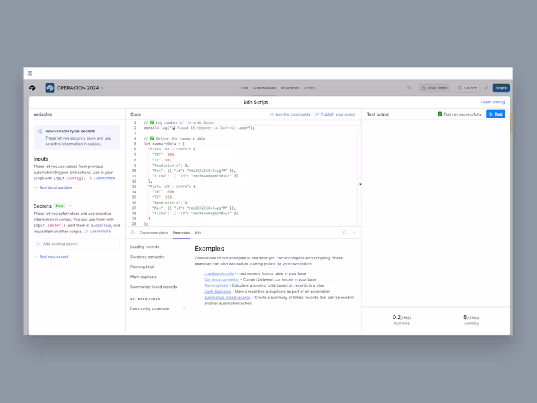The image size is (537, 403).
Task: Select Currency converter in examples sidebar
Action: [148, 257]
